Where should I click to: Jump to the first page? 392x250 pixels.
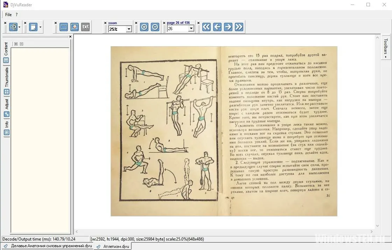point(206,27)
